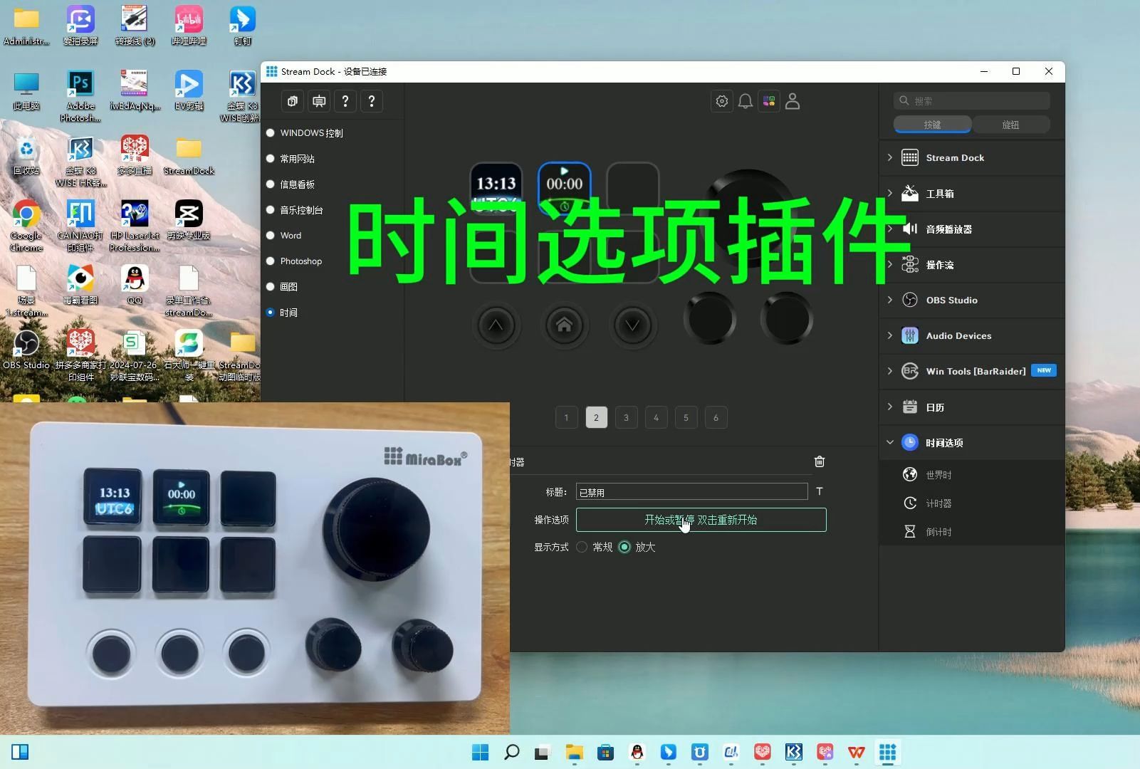The image size is (1140, 769).
Task: Click the 搜索 search input field
Action: 971,100
